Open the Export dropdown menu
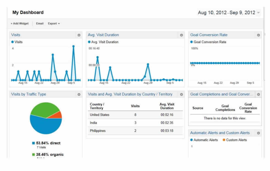The image size is (270, 171). [54, 23]
